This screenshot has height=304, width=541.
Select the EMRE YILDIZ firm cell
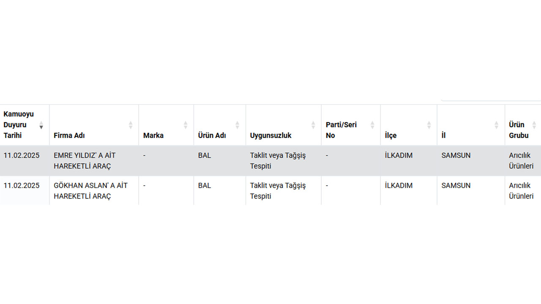click(85, 161)
